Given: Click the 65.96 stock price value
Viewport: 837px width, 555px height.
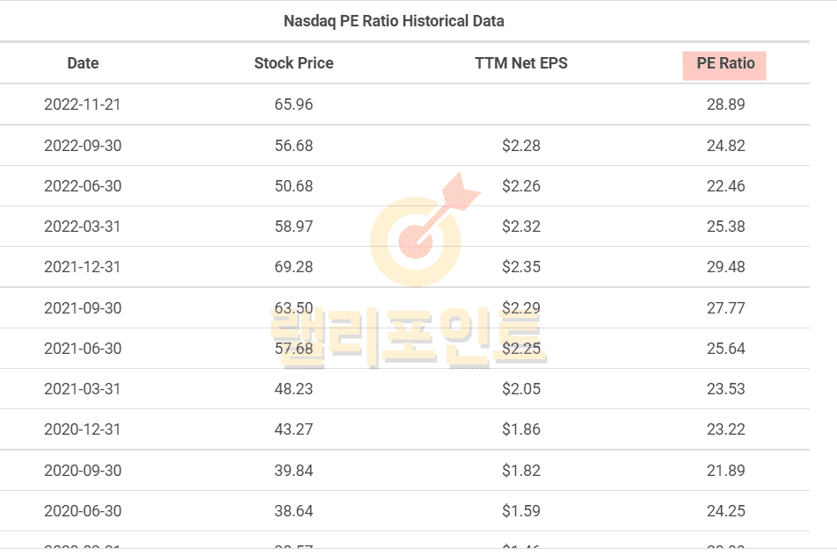Looking at the screenshot, I should point(294,105).
